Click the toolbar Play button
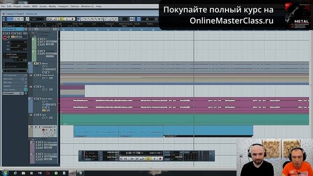The width and height of the screenshot is (313, 176). pos(67,19)
